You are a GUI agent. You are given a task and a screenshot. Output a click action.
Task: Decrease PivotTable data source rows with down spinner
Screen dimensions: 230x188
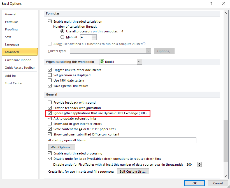tap(199, 166)
